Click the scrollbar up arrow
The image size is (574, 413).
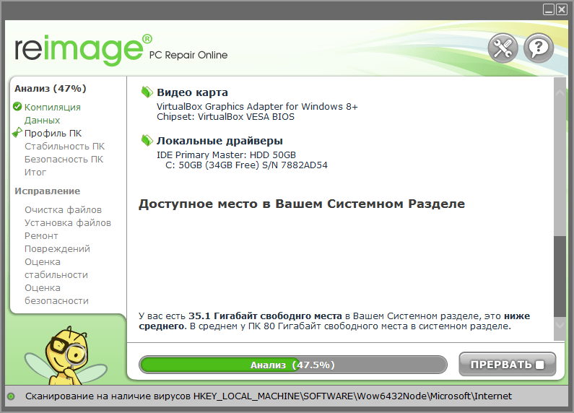pos(560,93)
